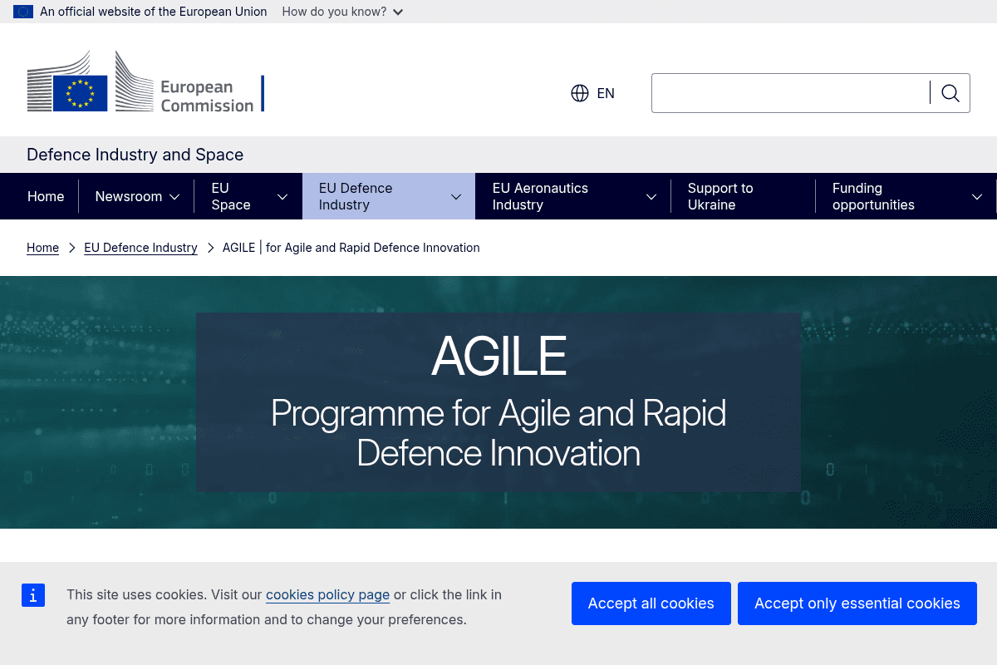This screenshot has width=997, height=665.
Task: Click the globe language icon
Action: coord(580,93)
